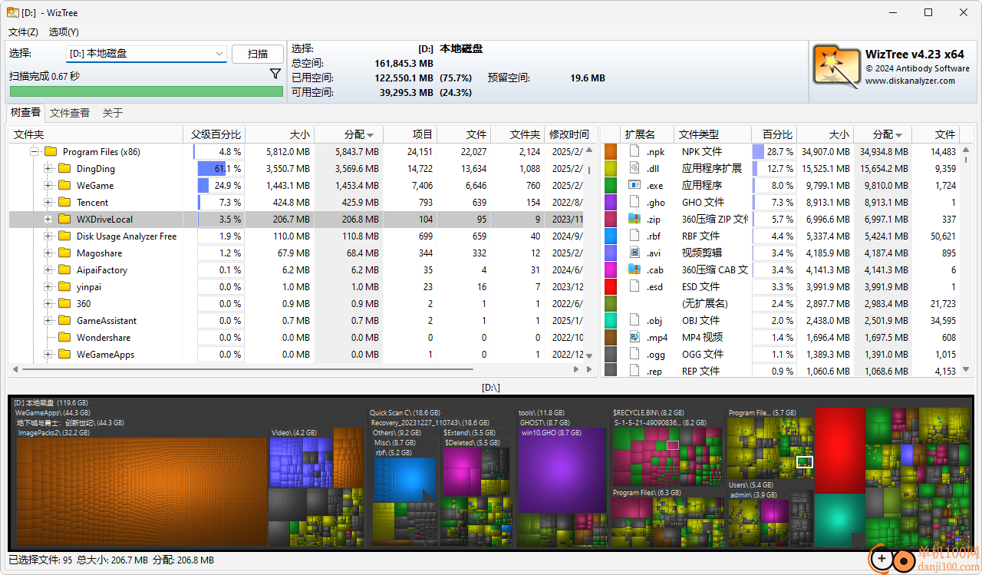Sort extensions by 文件类型 column header
The height and width of the screenshot is (575, 982).
click(x=712, y=134)
